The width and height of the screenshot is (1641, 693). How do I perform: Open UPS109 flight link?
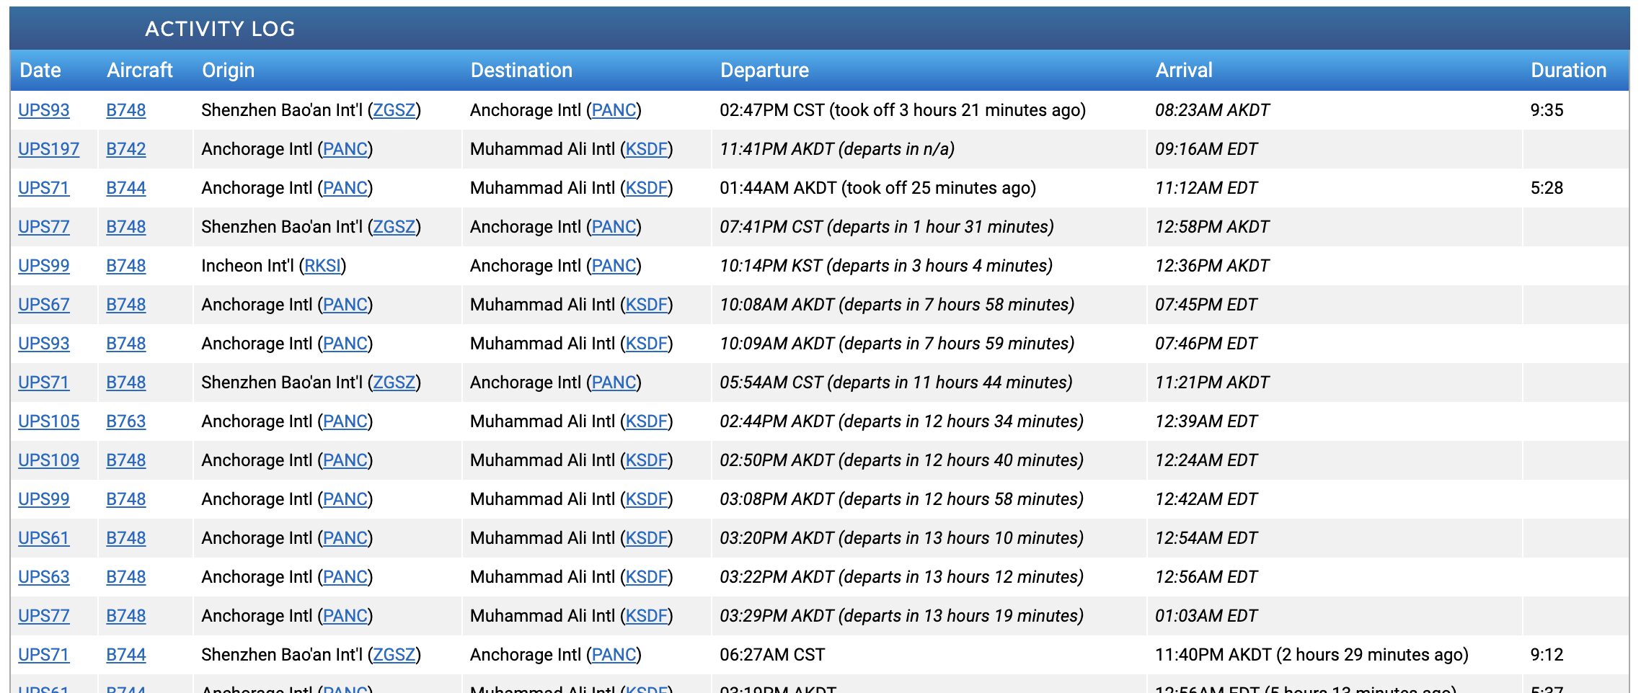48,460
